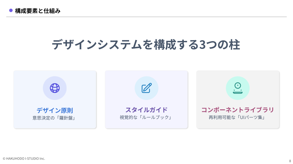This screenshot has width=293, height=164.
Task: Click the horizontal divider line under header
Action: click(x=146, y=17)
